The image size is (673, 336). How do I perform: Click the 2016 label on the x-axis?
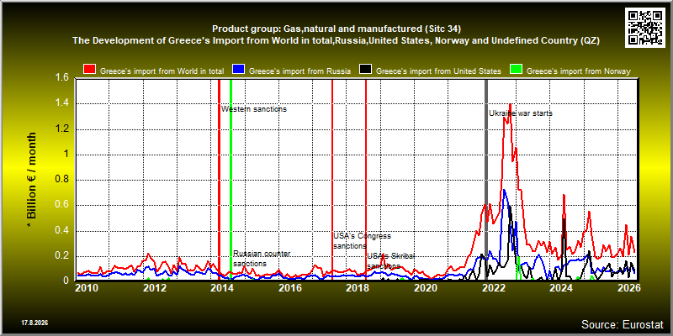[290, 287]
